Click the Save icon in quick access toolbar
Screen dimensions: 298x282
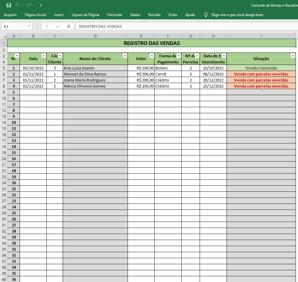pos(9,5)
